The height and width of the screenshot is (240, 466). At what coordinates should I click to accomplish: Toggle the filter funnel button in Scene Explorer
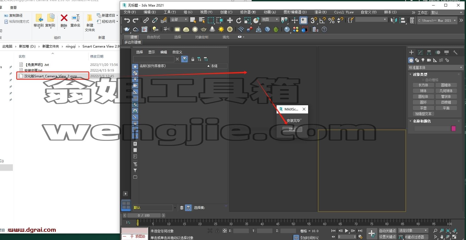(x=184, y=59)
